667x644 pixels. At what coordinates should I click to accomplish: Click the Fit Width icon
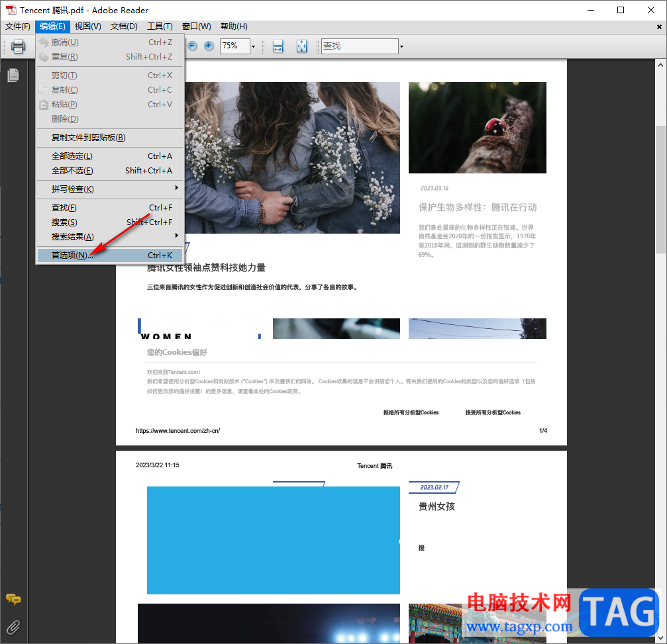278,46
